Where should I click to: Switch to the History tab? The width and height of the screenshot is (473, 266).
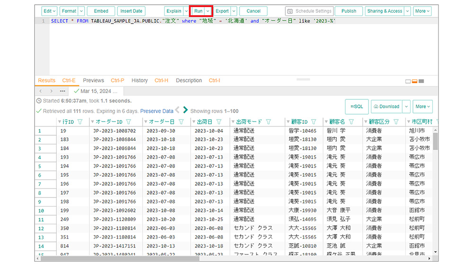tap(140, 80)
